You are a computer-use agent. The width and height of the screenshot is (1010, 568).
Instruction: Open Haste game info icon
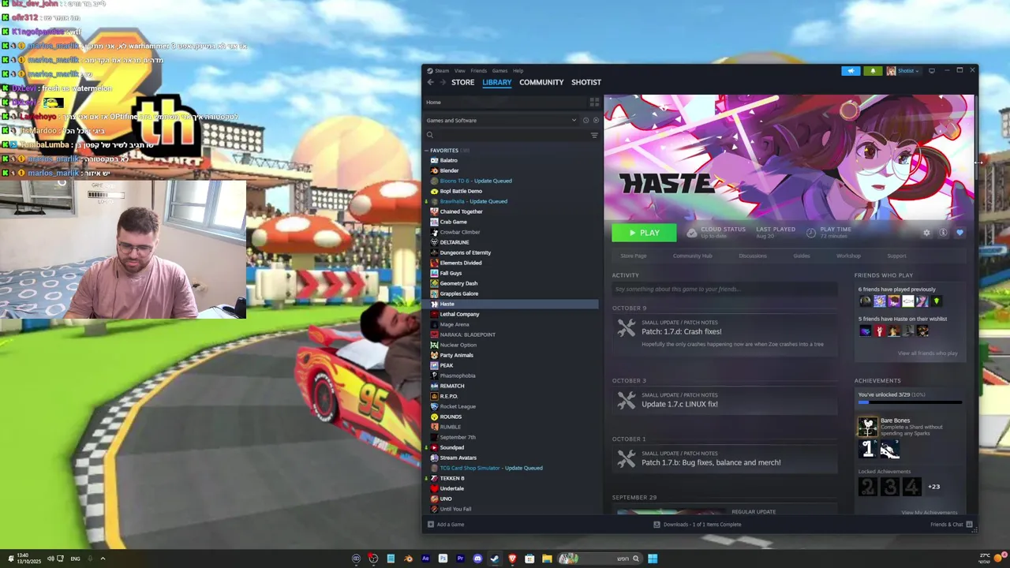click(x=943, y=233)
